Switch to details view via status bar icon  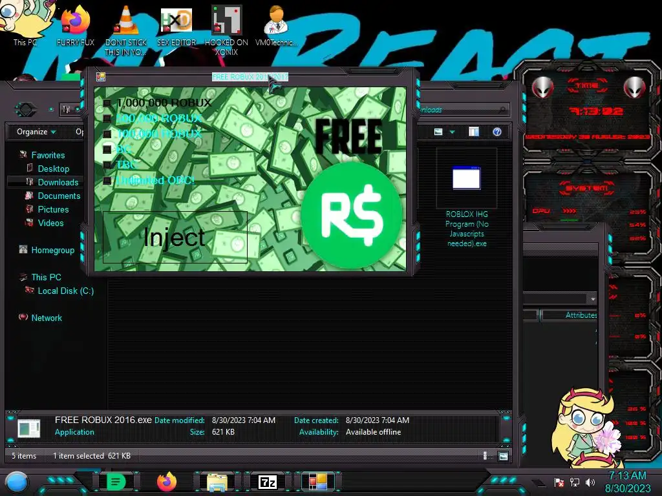click(485, 455)
